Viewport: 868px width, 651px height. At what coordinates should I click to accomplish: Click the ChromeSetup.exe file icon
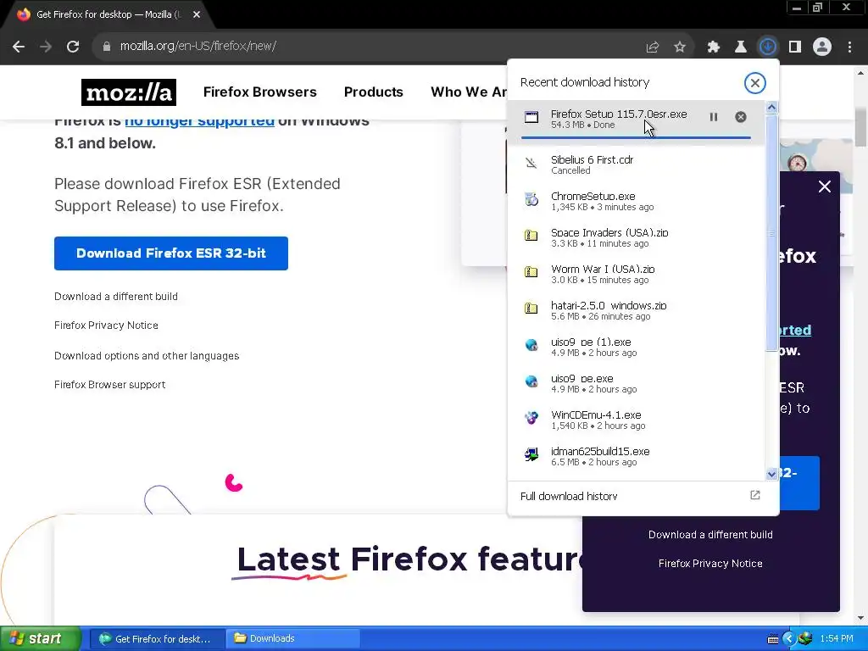tap(531, 199)
